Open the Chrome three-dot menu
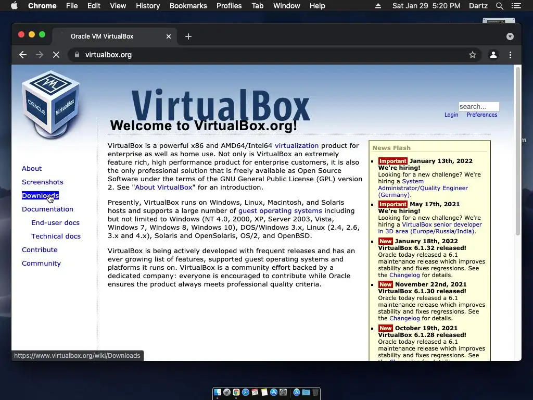Image resolution: width=533 pixels, height=400 pixels. click(x=510, y=55)
